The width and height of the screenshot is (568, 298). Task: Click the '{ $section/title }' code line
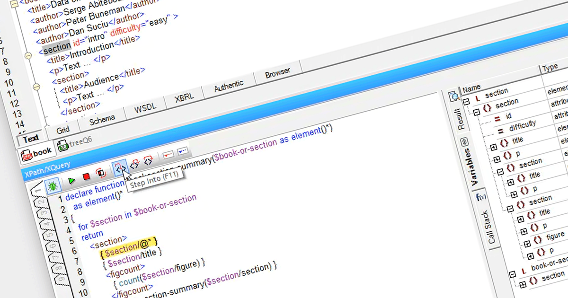tap(132, 259)
